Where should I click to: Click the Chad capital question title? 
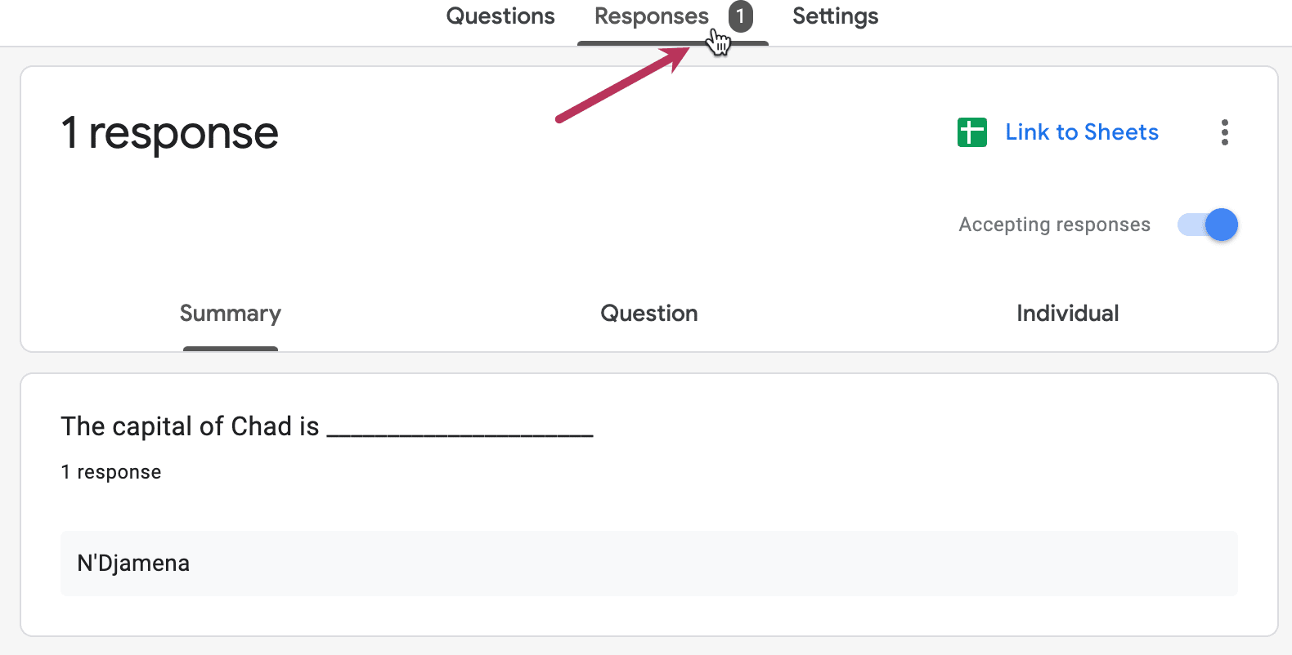326,426
